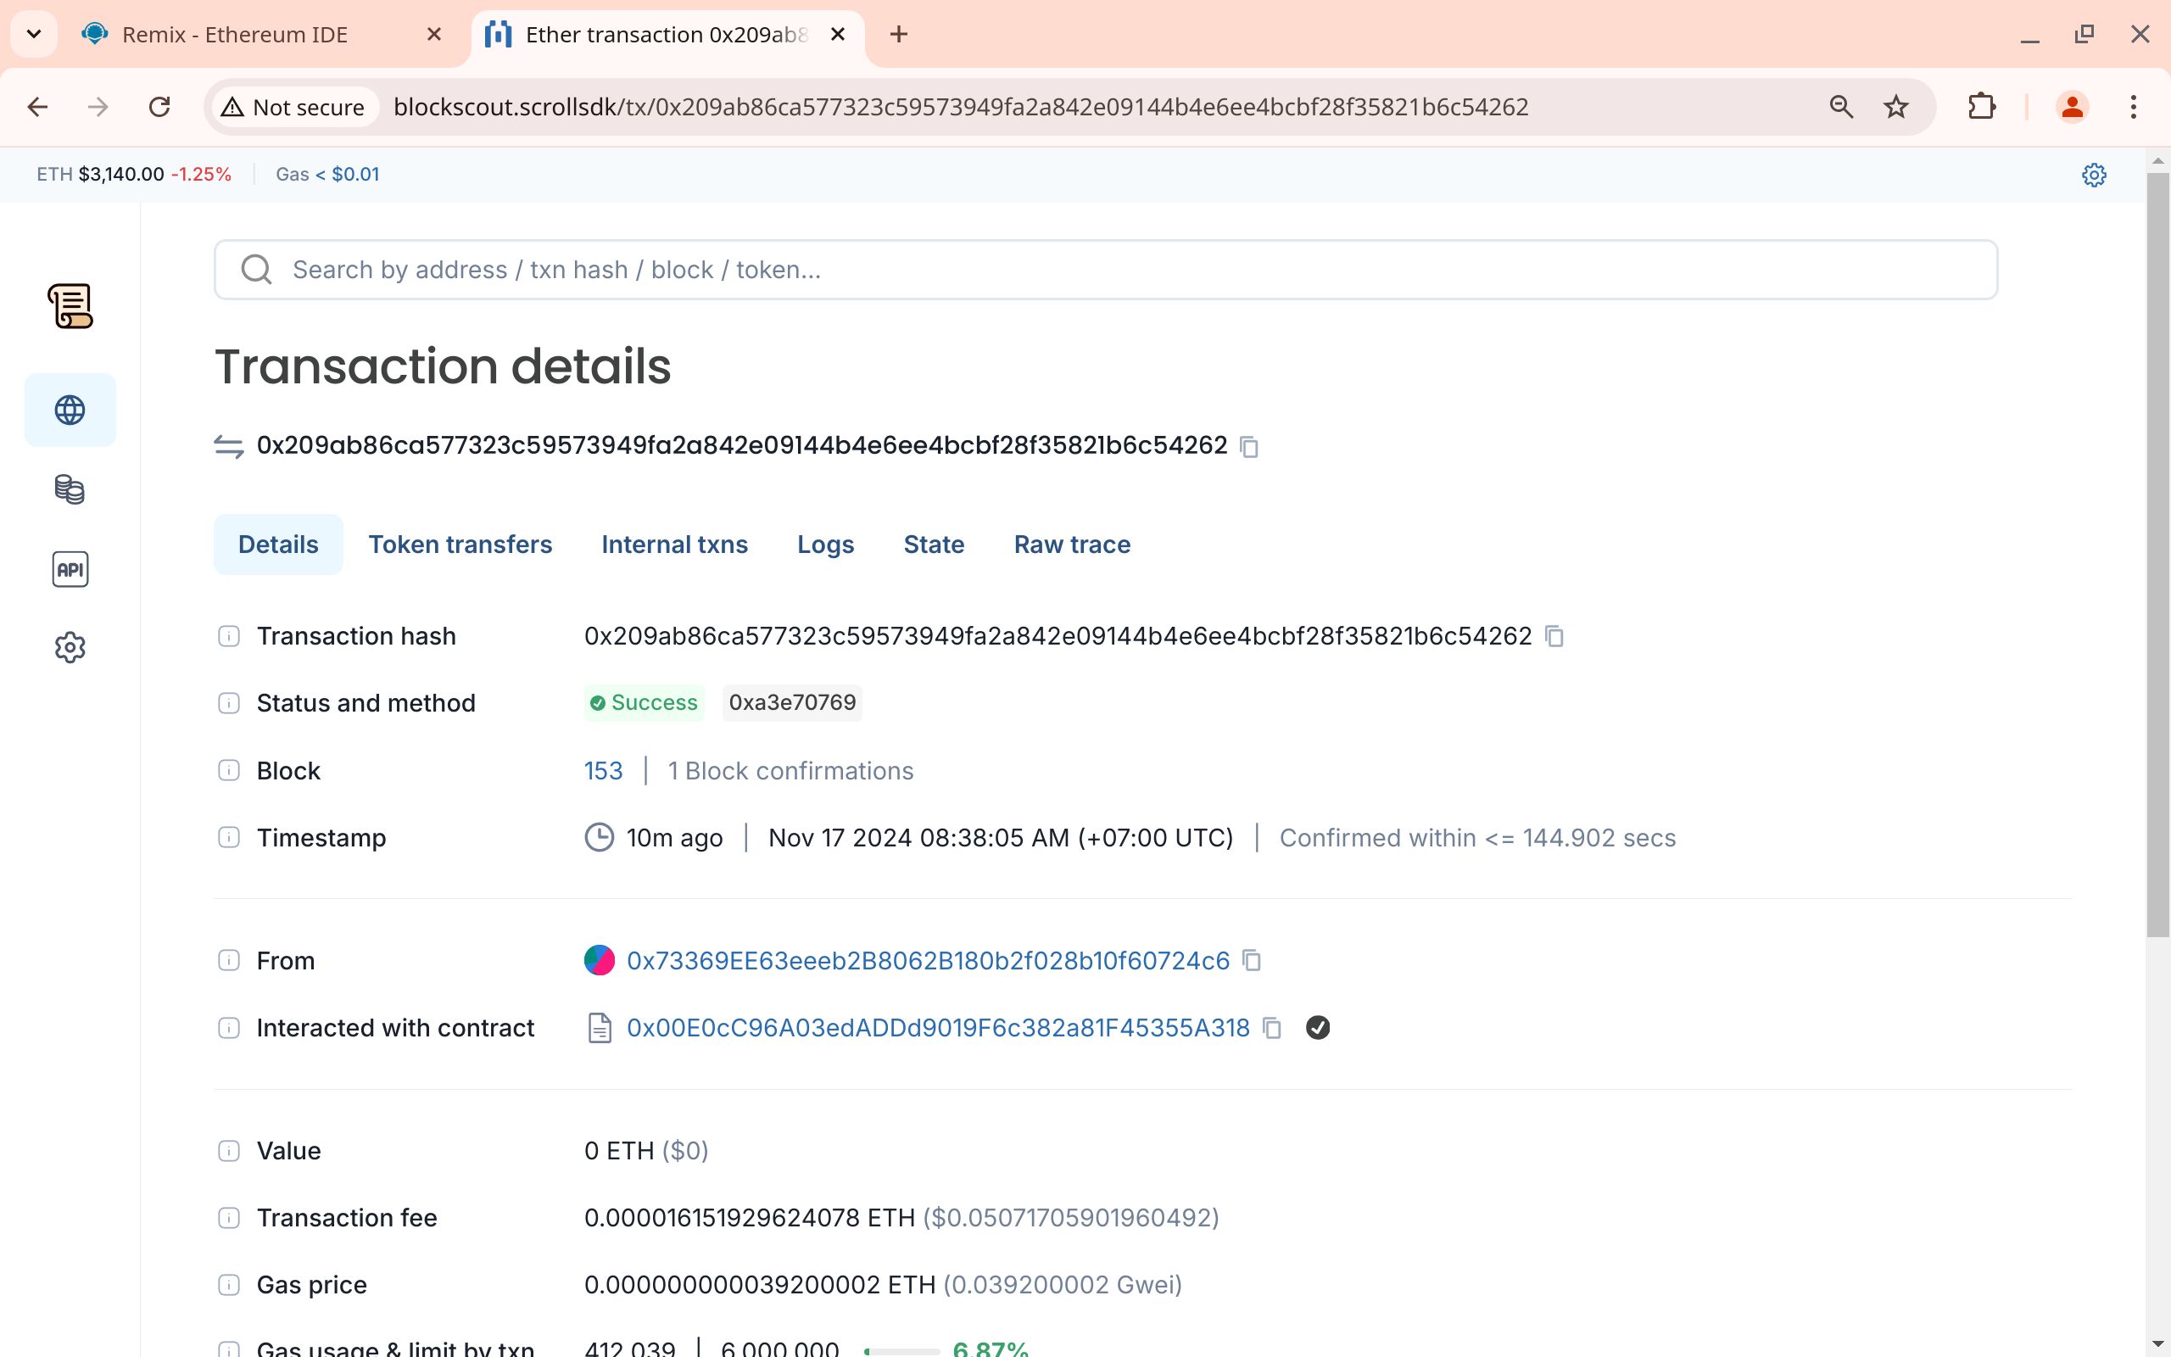Viewport: 2171px width, 1357px height.
Task: Open the sidebar gear settings icon
Action: tap(70, 647)
